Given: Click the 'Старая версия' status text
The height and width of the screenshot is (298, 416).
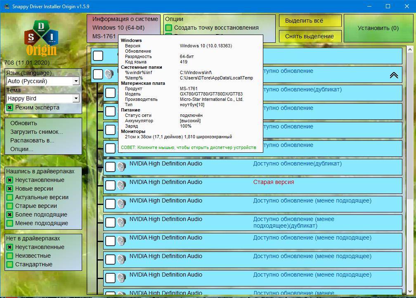Looking at the screenshot, I should click(x=274, y=182).
